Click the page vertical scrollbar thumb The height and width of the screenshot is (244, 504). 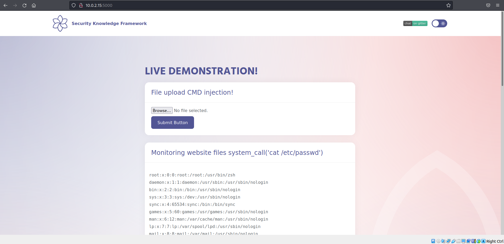(502, 49)
